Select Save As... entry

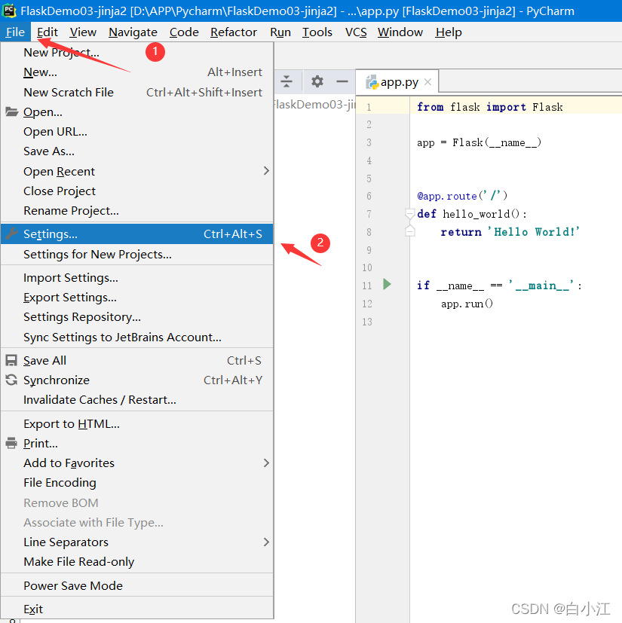(136, 151)
